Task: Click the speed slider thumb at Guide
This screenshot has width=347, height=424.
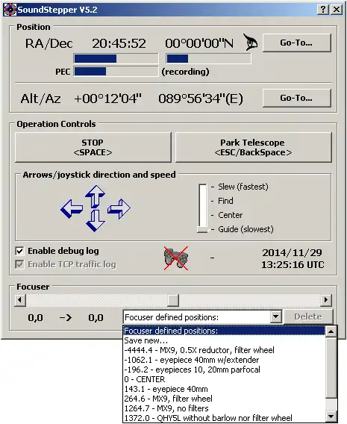Action: click(203, 229)
